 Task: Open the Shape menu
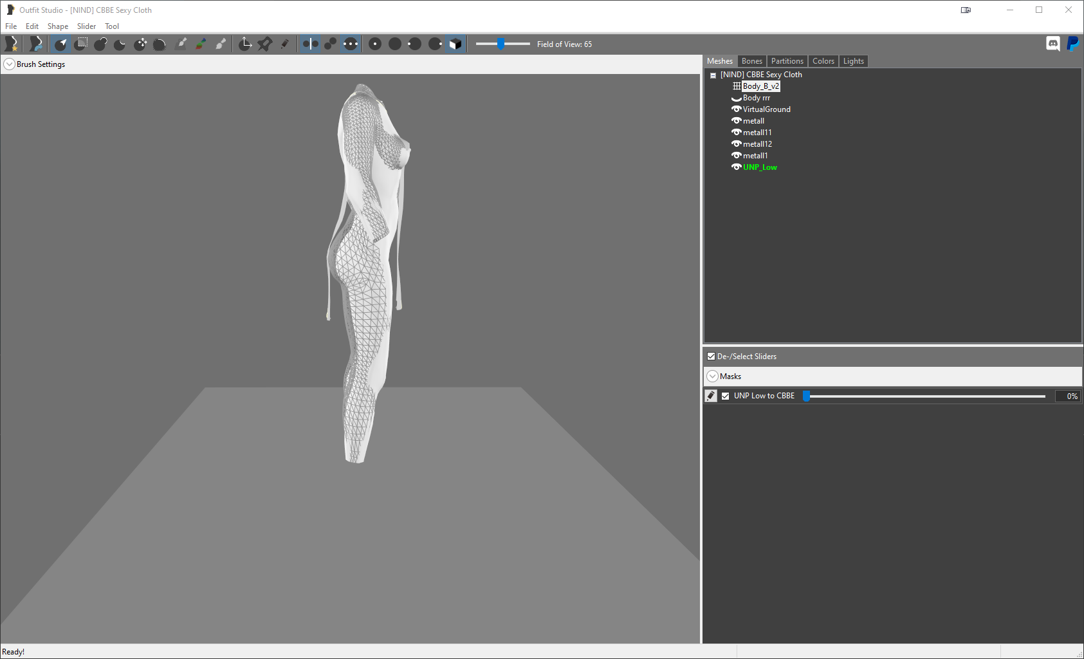pyautogui.click(x=58, y=26)
